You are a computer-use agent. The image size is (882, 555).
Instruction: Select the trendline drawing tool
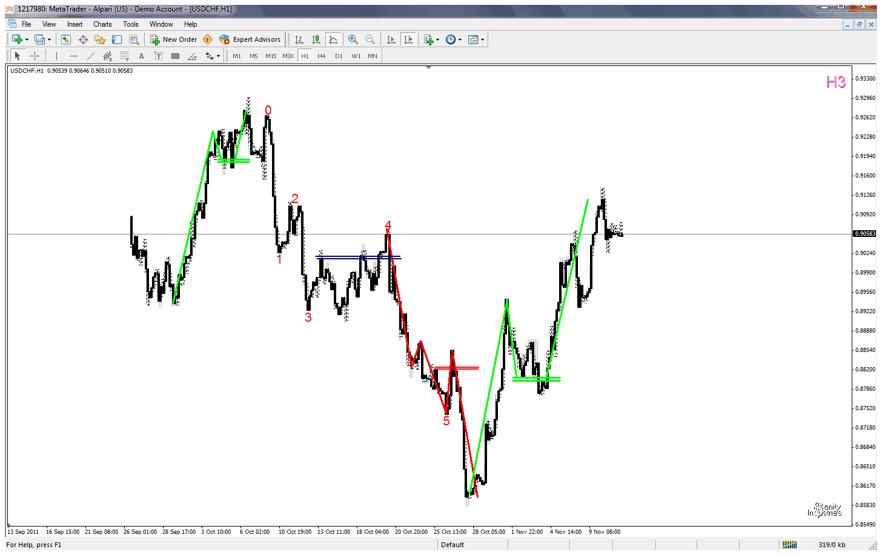(x=91, y=56)
